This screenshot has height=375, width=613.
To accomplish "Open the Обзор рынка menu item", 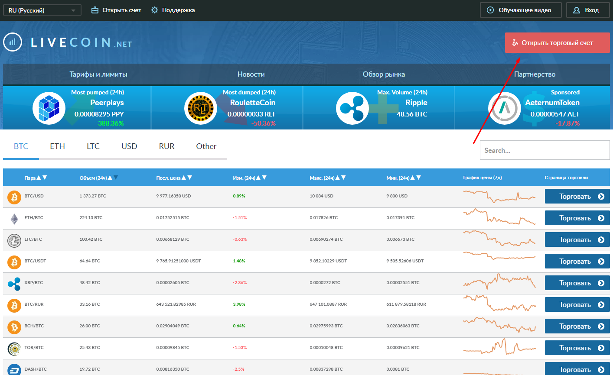I will (x=384, y=74).
